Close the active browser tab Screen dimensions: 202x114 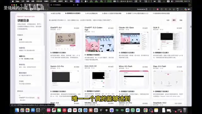click(48, 5)
